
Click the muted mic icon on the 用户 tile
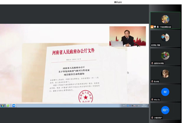tap(152, 118)
